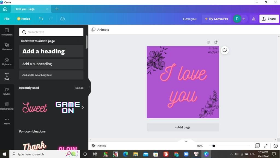280x158 pixels.
Task: Select the 'I love' text on the canvas
Action: click(x=183, y=73)
